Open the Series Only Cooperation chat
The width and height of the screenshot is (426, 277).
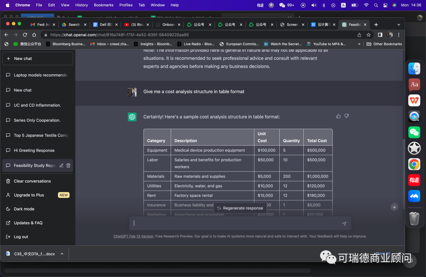(37, 120)
